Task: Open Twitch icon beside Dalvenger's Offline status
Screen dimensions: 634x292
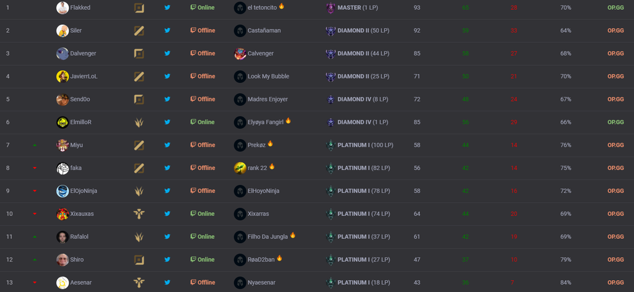Action: tap(193, 53)
